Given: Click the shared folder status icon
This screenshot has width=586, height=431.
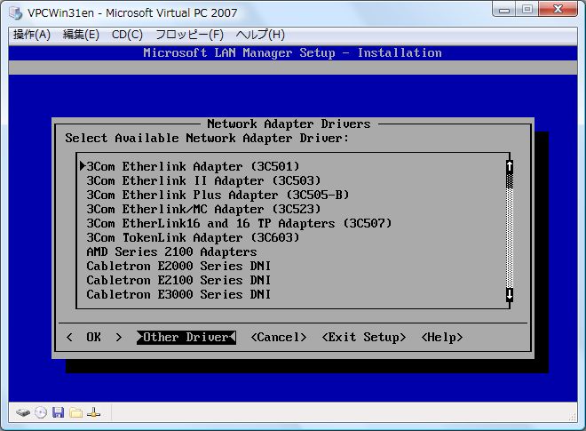Looking at the screenshot, I should (x=75, y=412).
